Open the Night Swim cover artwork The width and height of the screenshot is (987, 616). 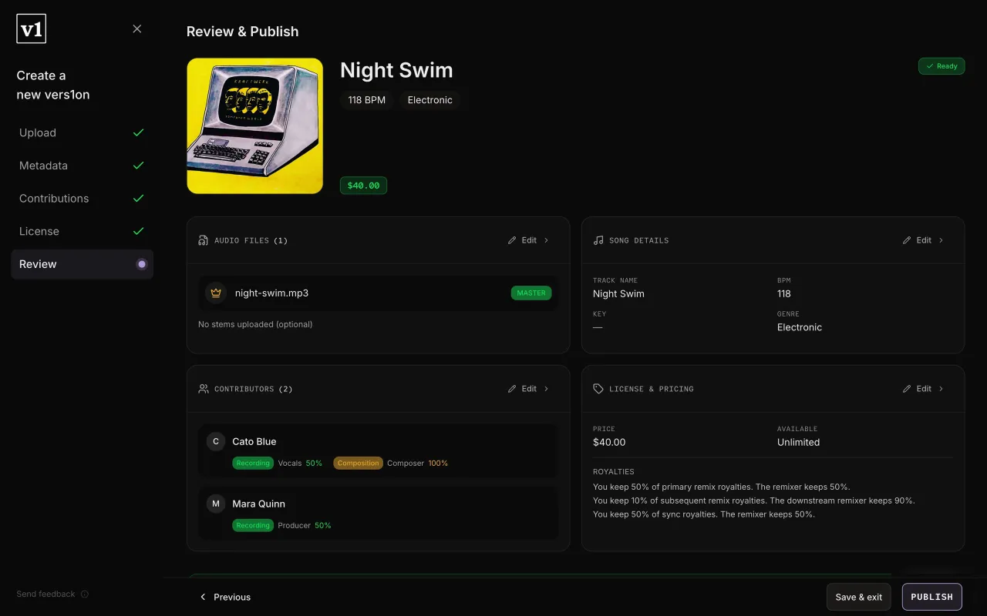(255, 126)
